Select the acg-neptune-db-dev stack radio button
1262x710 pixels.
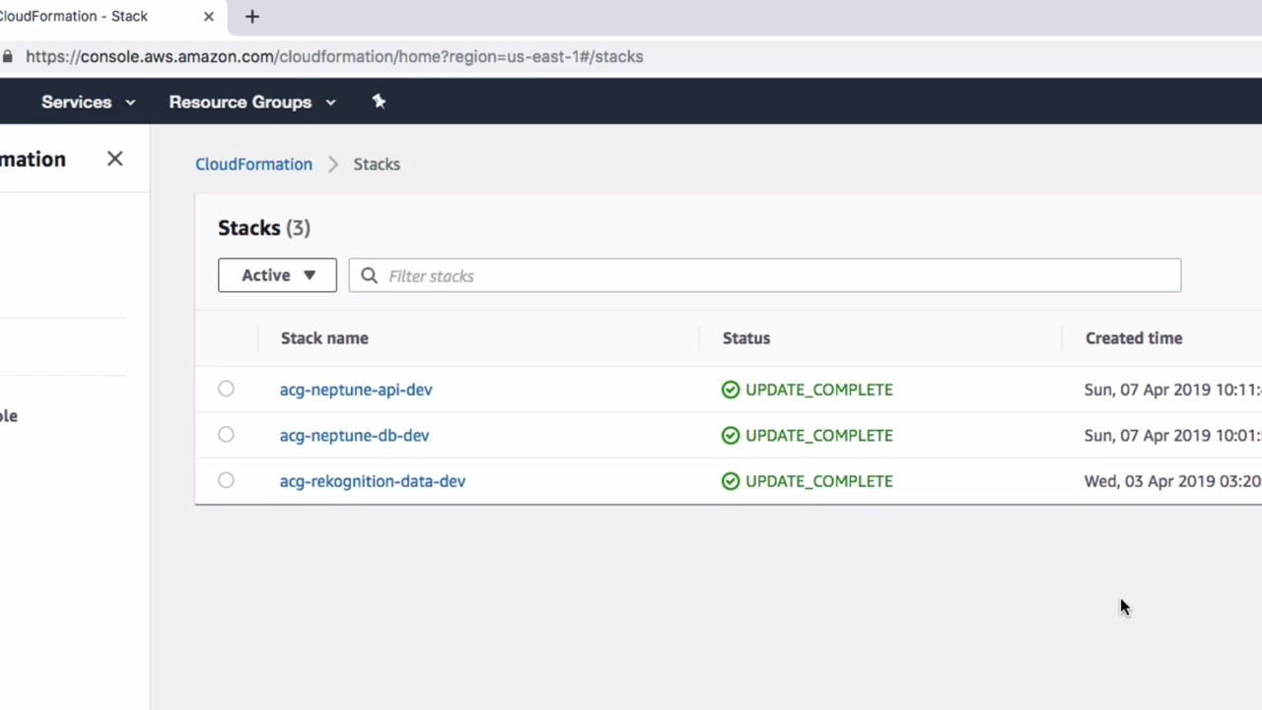pyautogui.click(x=226, y=435)
